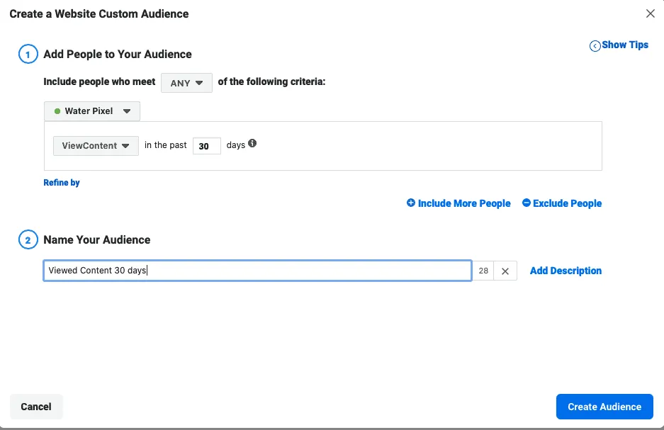Click the character counter showing 28
The image size is (664, 430).
[483, 271]
